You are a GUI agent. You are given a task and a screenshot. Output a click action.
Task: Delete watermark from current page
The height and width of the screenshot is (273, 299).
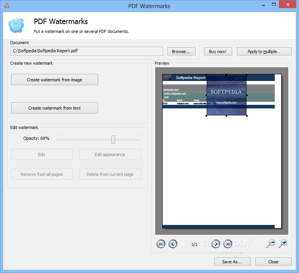tap(110, 174)
